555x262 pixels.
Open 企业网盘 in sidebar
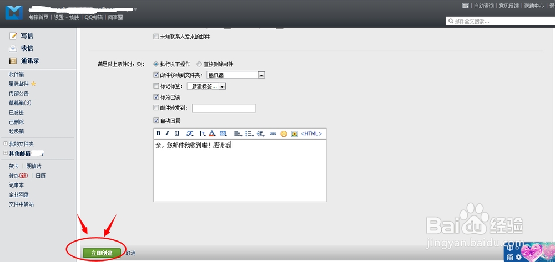[19, 194]
